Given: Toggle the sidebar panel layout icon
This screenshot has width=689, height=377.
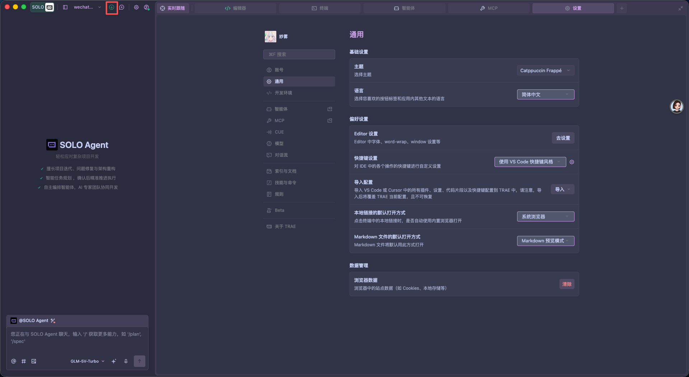Looking at the screenshot, I should [65, 7].
